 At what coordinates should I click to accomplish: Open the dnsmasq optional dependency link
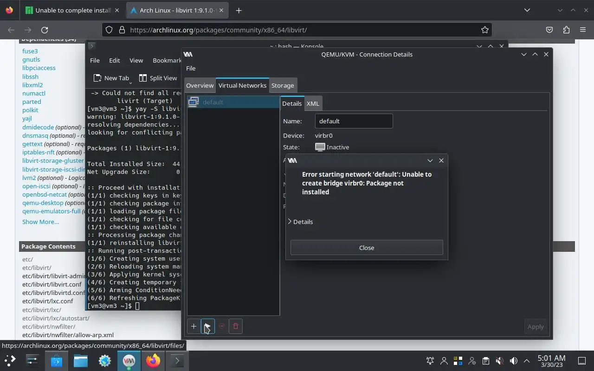coord(35,135)
